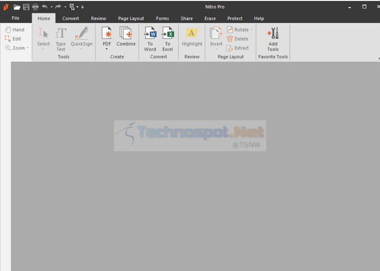Expand the Select tool dropdown arrow
This screenshot has height=271, width=380.
pos(43,49)
